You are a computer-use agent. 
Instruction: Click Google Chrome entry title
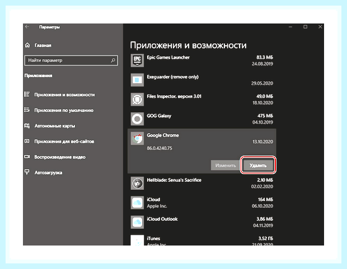tap(163, 135)
